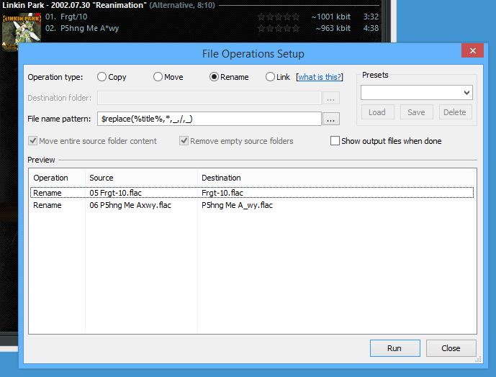Screen dimensions: 496x377
Task: Click the '~1001 kbit' bitrate value
Action: [x=331, y=17]
